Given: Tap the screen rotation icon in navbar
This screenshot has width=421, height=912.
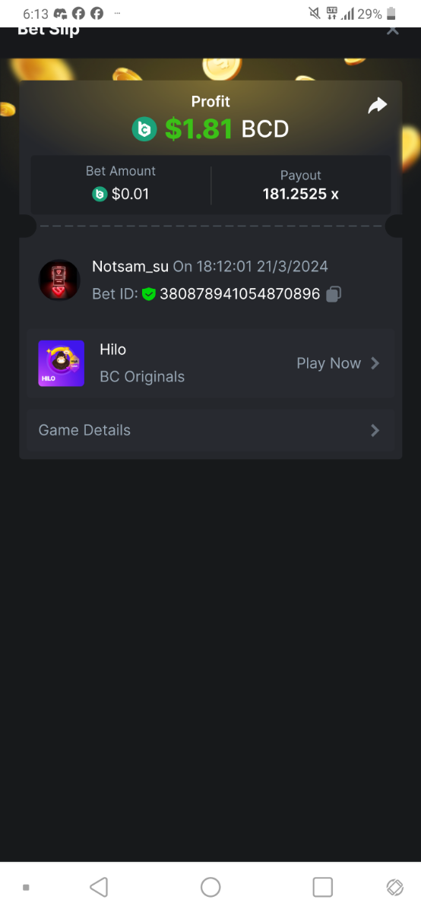Looking at the screenshot, I should click(x=394, y=887).
